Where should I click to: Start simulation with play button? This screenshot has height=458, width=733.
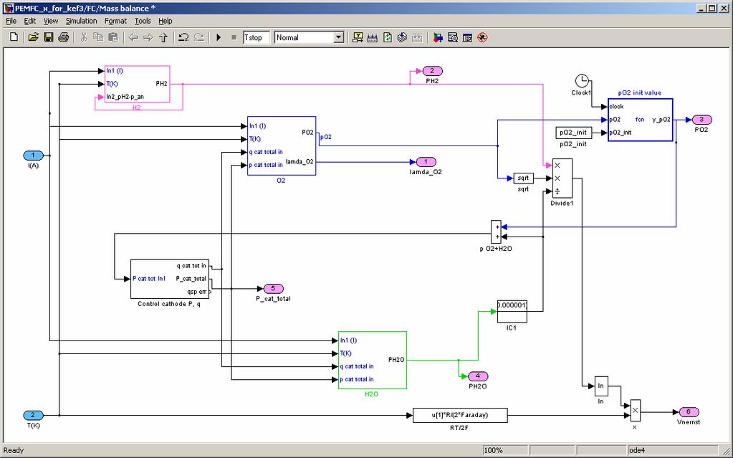[219, 37]
